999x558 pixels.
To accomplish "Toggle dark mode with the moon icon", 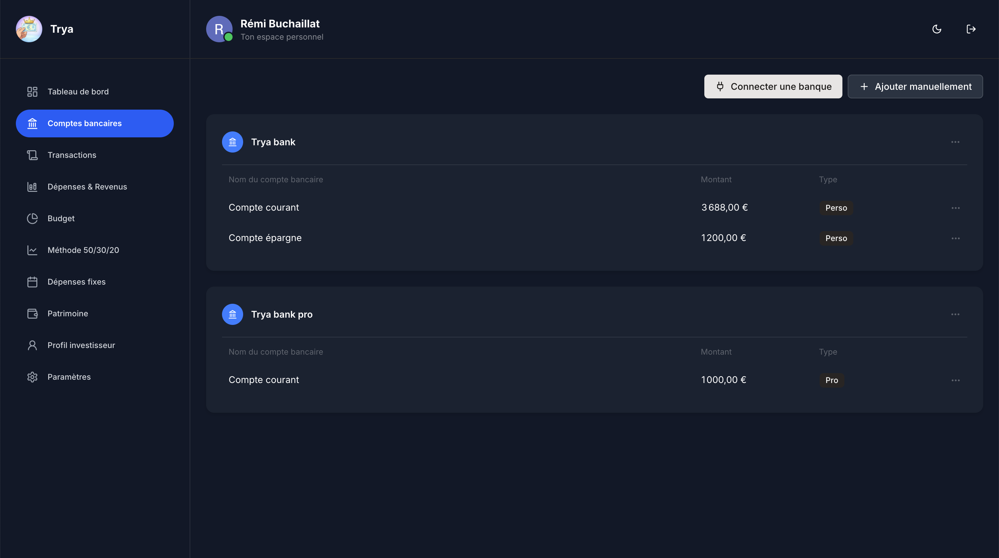I will click(x=937, y=29).
